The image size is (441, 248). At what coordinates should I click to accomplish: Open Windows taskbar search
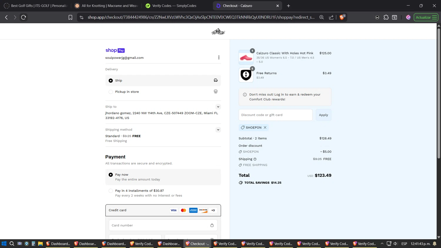point(12,244)
